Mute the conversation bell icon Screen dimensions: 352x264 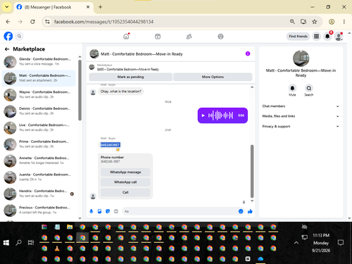pyautogui.click(x=292, y=88)
